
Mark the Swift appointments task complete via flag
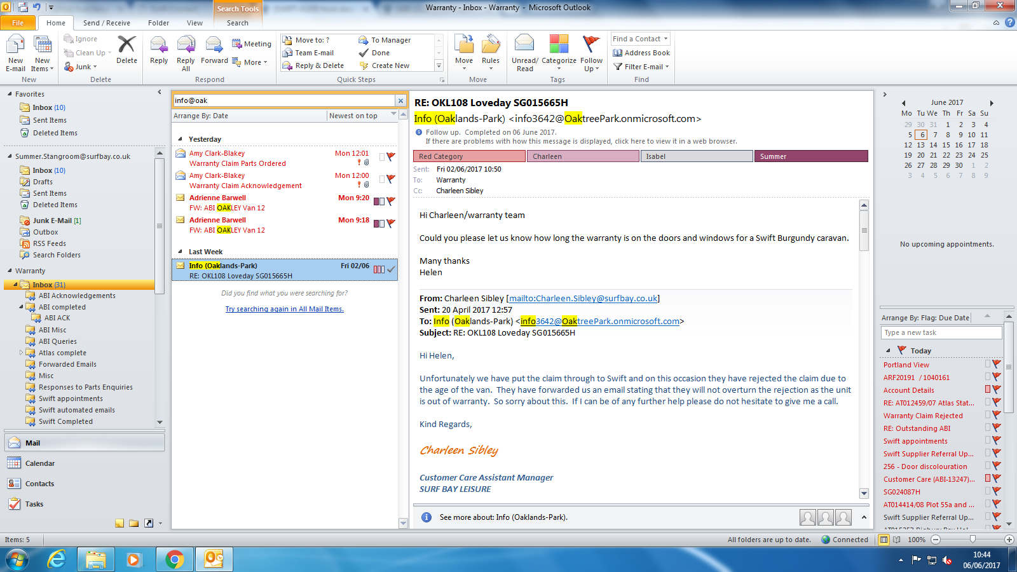point(997,440)
